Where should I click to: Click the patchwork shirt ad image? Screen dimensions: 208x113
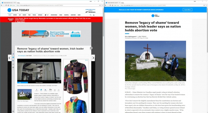click(x=76, y=77)
